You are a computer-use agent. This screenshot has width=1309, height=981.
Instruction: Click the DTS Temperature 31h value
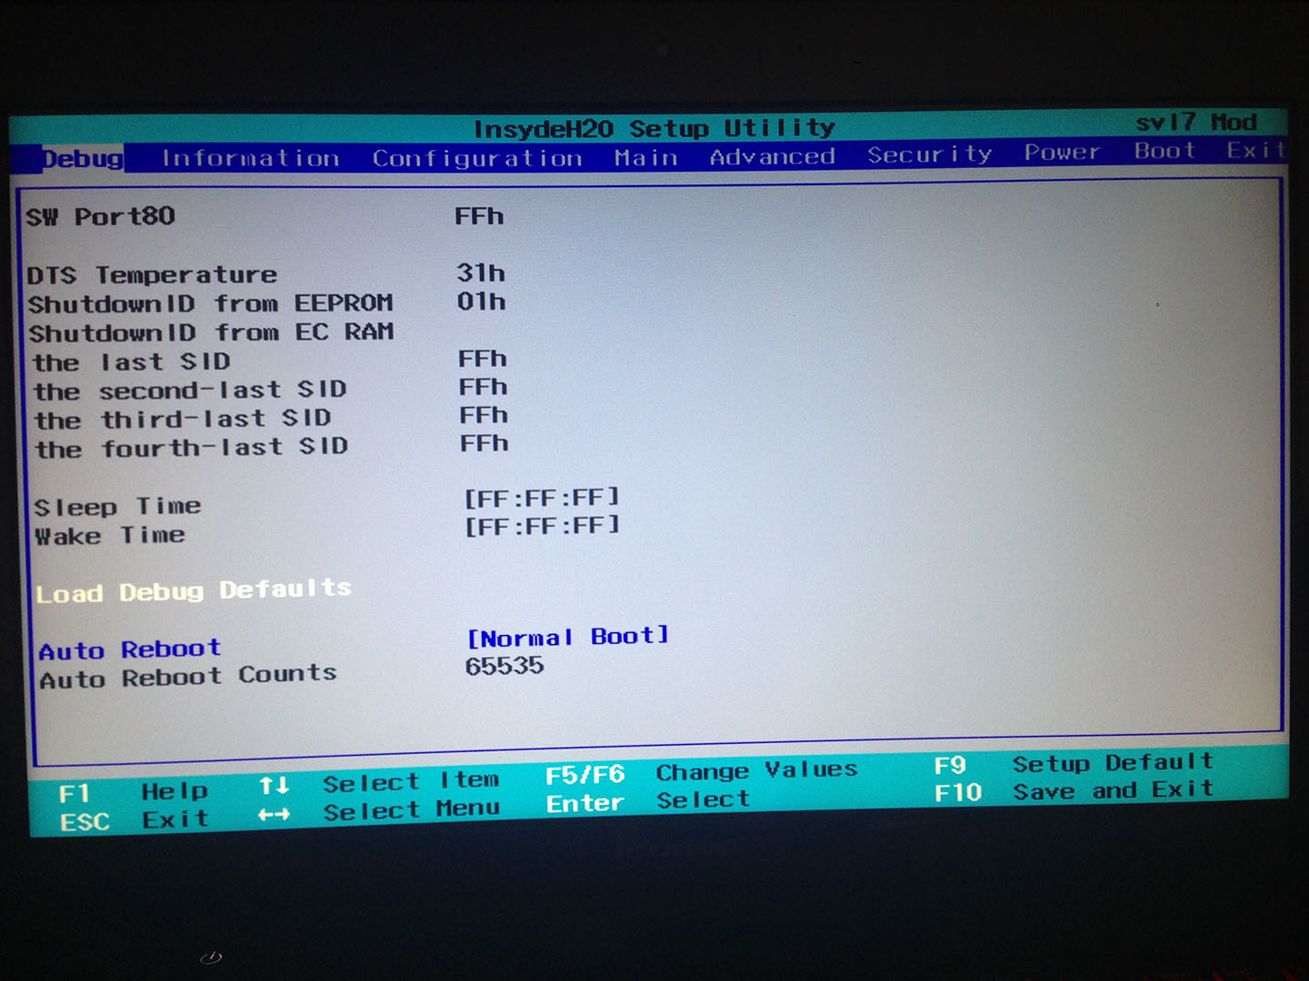click(481, 272)
